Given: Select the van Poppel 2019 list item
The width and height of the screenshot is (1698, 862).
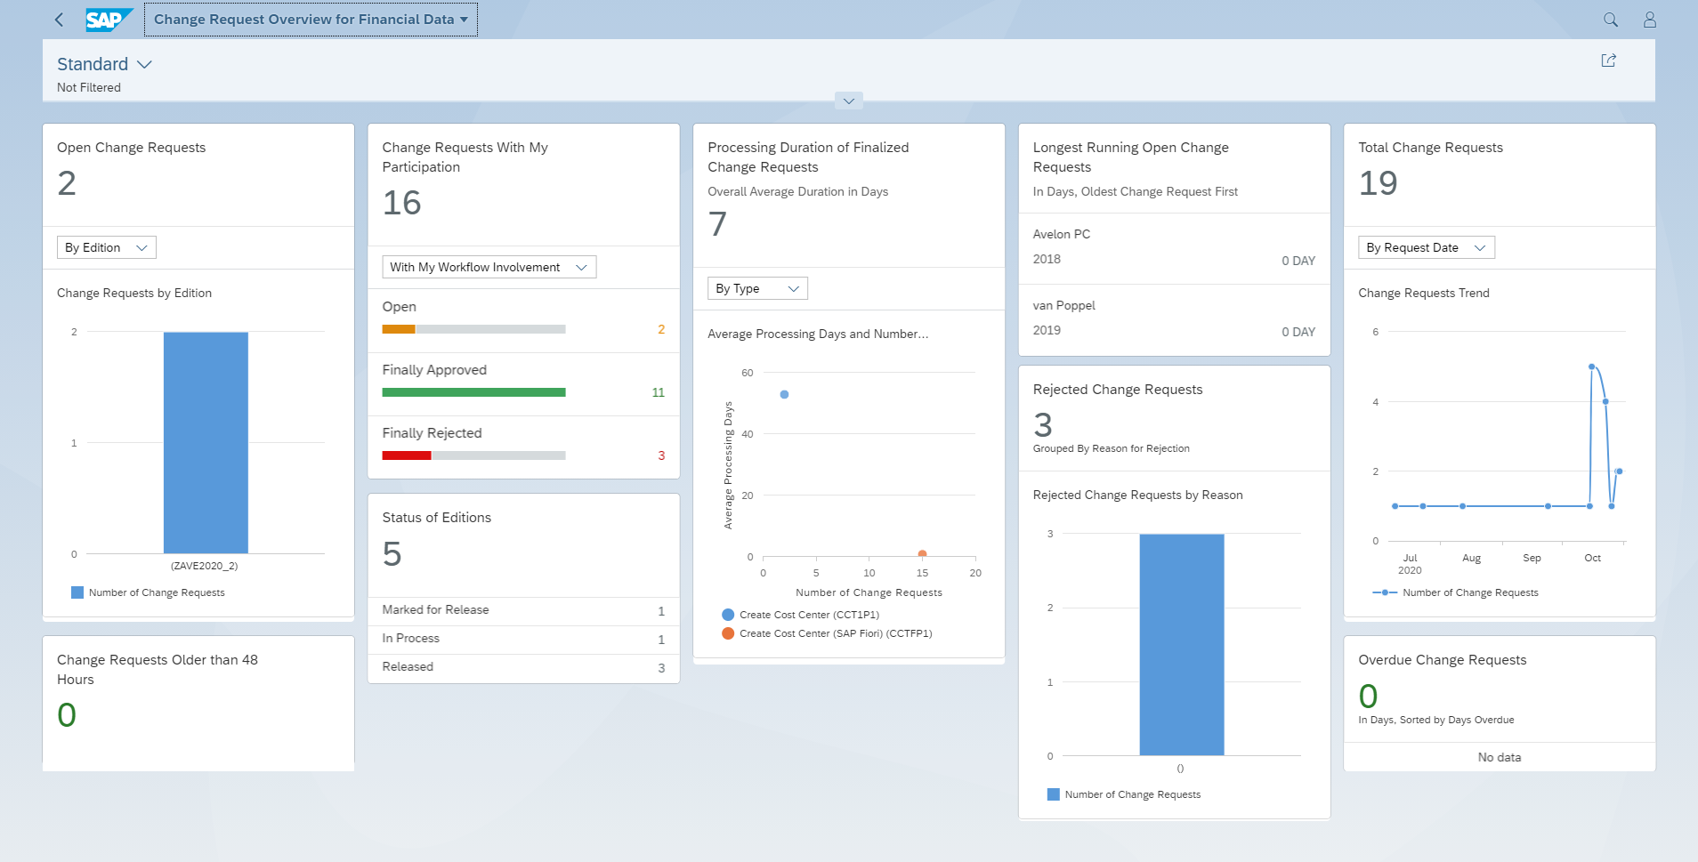Looking at the screenshot, I should [1174, 319].
